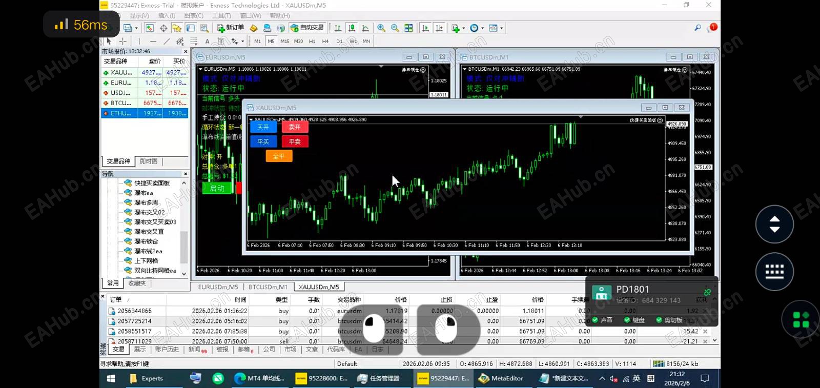Open the indicators list icon

455,28
